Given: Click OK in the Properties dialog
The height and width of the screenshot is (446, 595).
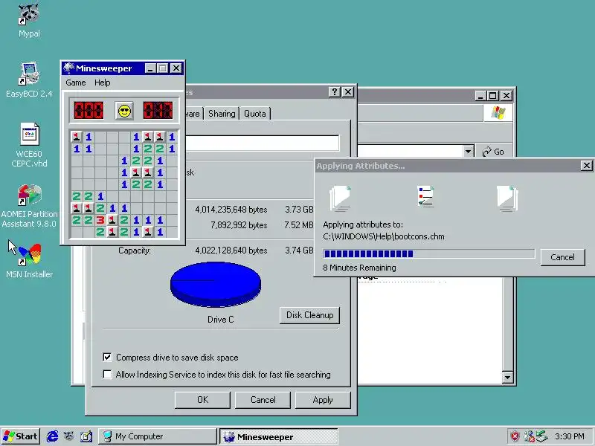Looking at the screenshot, I should (x=202, y=400).
